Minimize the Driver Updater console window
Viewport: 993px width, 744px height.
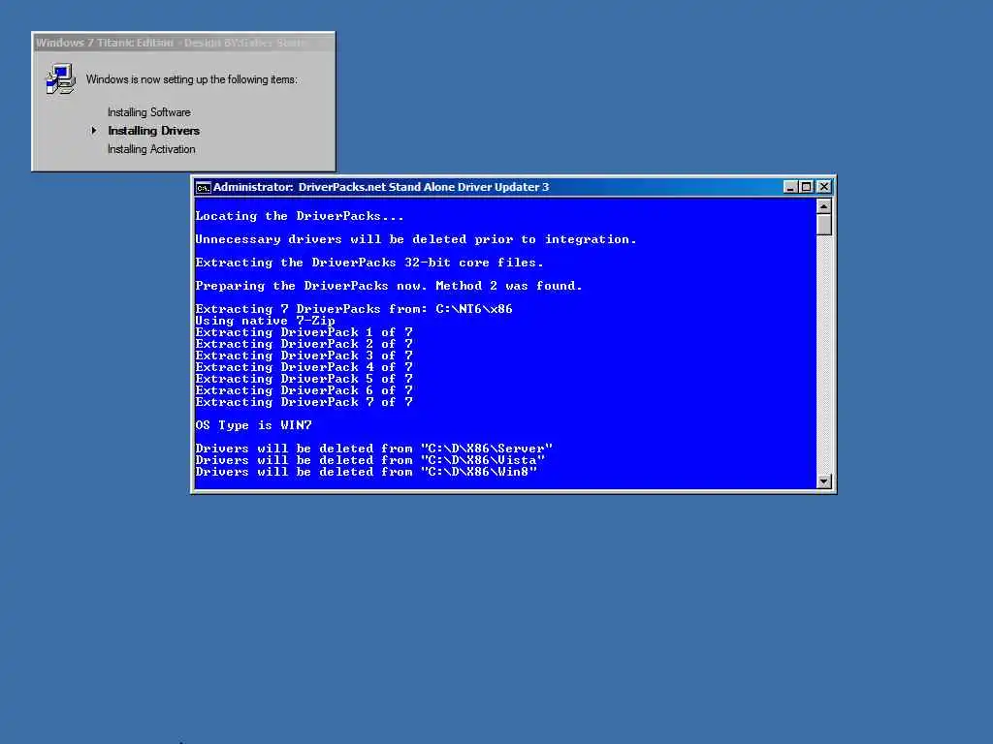pyautogui.click(x=789, y=187)
